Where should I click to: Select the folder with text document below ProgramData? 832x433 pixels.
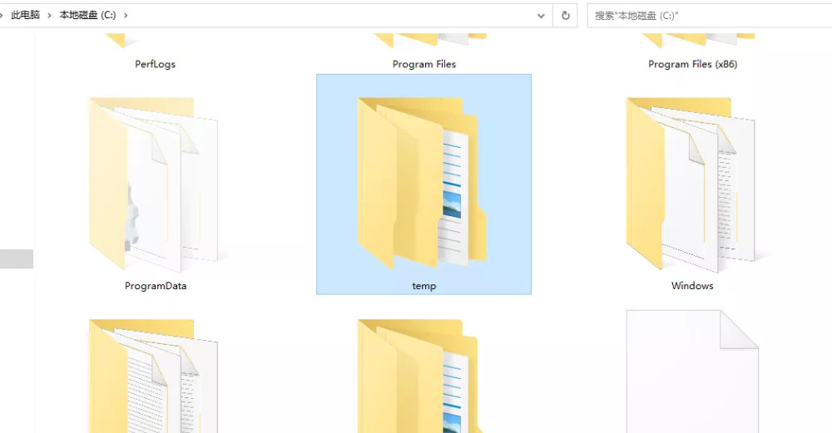(153, 376)
